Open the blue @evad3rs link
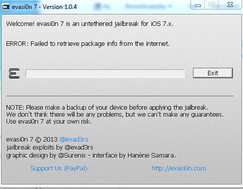This screenshot has width=243, height=189. click(74, 139)
